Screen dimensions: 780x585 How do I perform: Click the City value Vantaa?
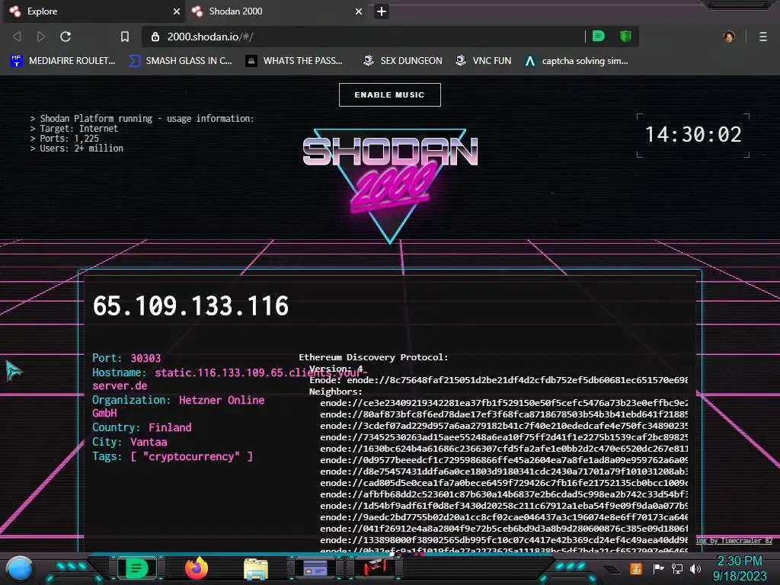click(x=149, y=442)
